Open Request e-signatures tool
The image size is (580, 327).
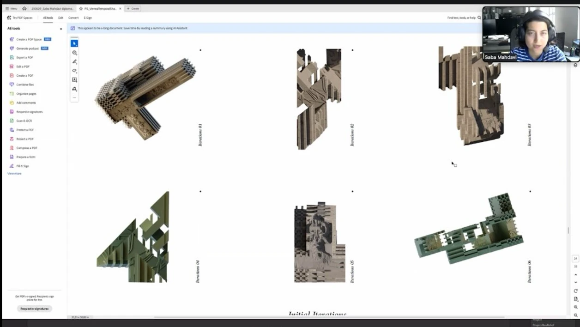pyautogui.click(x=26, y=112)
